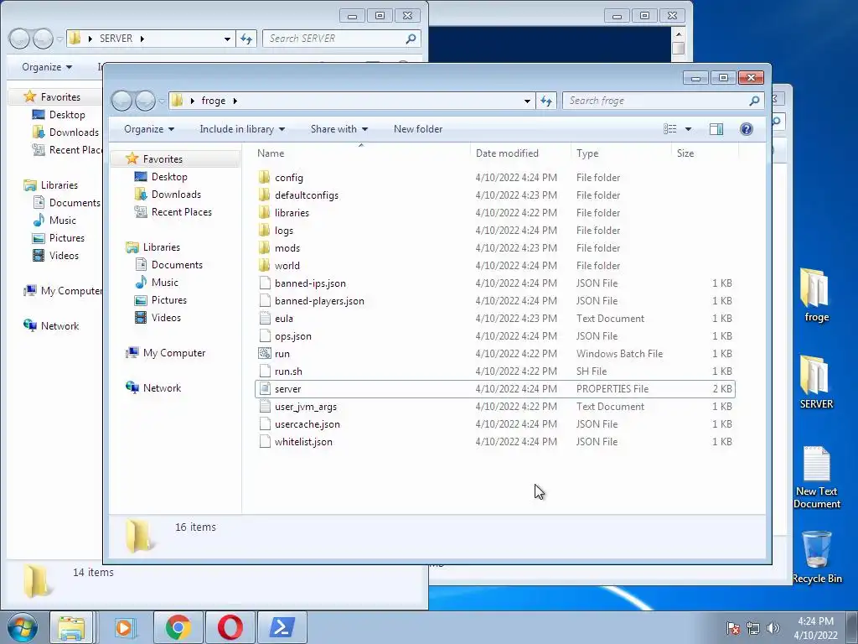The height and width of the screenshot is (644, 858).
Task: Select banned-ips.json file
Action: tap(495, 283)
